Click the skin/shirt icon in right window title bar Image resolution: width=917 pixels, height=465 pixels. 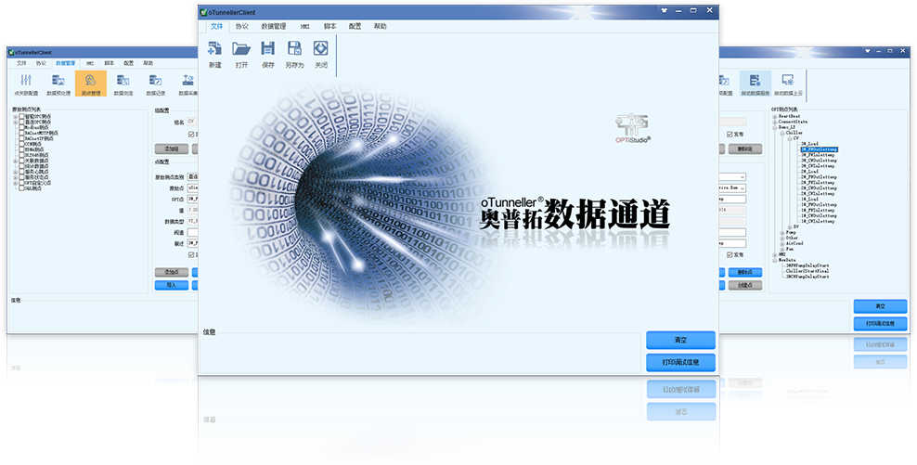(868, 51)
